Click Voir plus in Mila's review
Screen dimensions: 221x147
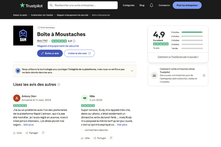(122, 125)
